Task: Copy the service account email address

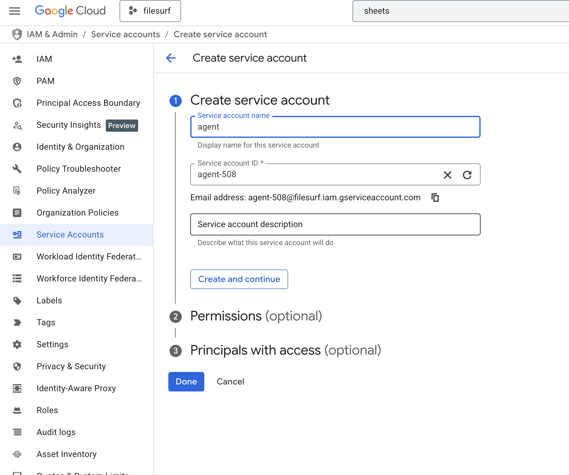Action: [x=435, y=198]
